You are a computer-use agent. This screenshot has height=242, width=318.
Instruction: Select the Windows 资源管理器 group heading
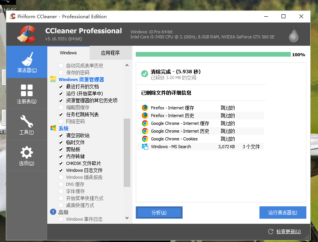[81, 80]
